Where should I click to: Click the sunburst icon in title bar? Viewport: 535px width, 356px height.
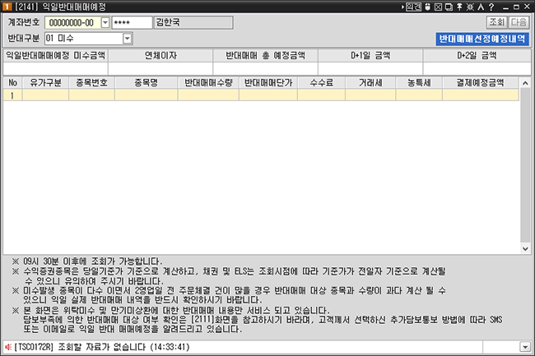tap(470, 7)
